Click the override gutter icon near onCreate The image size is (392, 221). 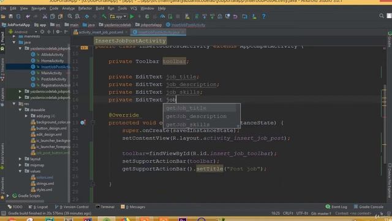point(83,123)
